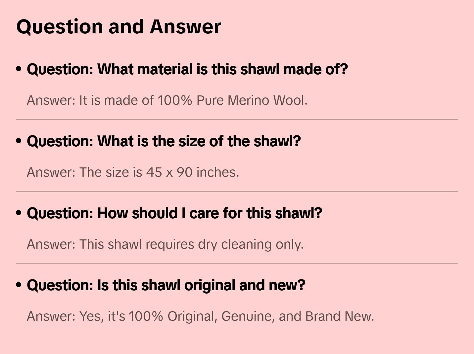Click the shawl care question
The width and height of the screenshot is (474, 354).
[174, 213]
